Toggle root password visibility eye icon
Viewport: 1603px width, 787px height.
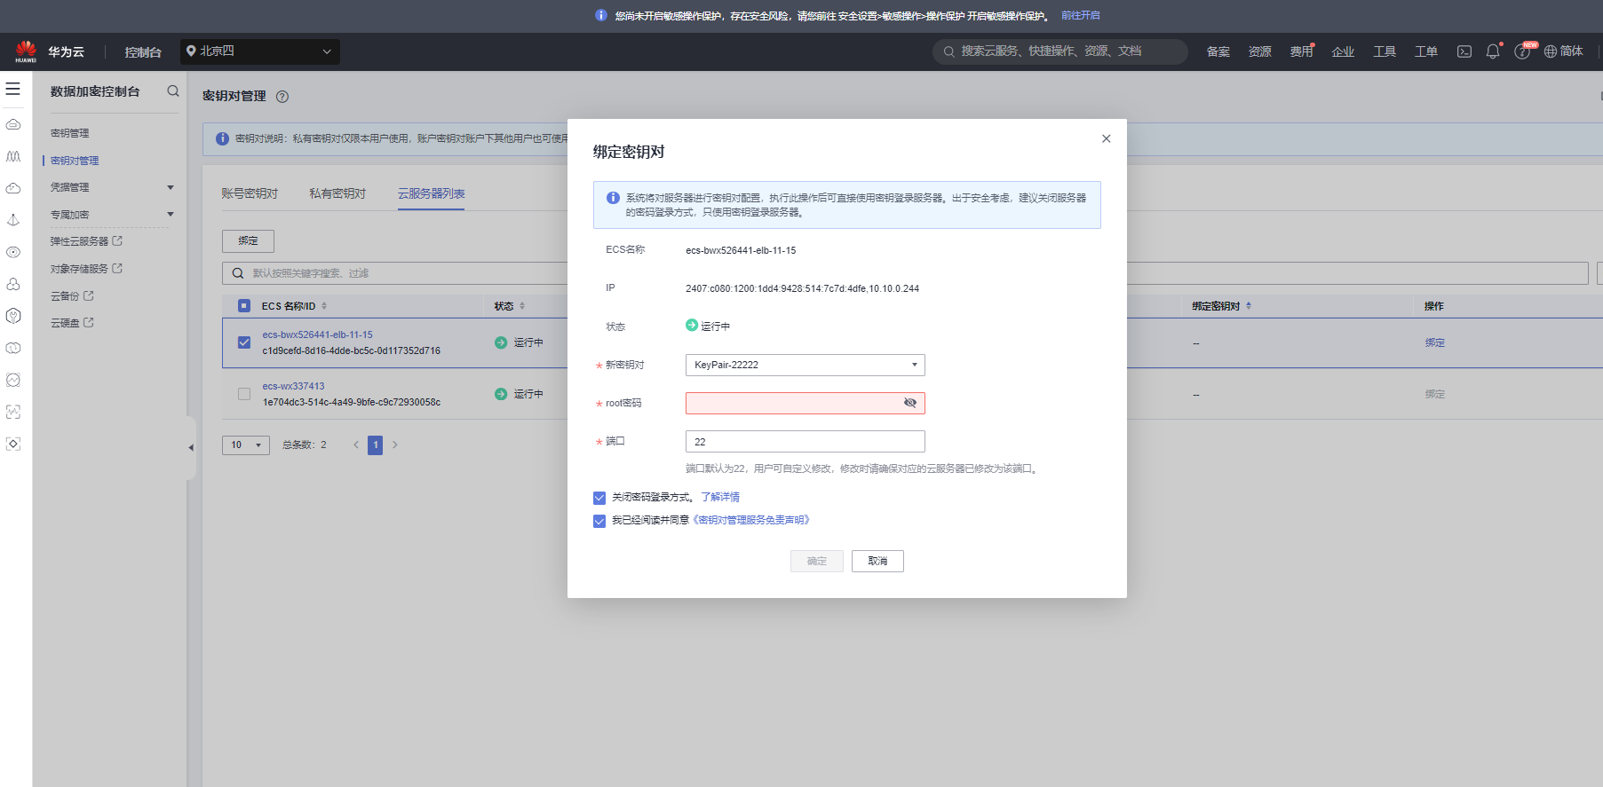910,403
